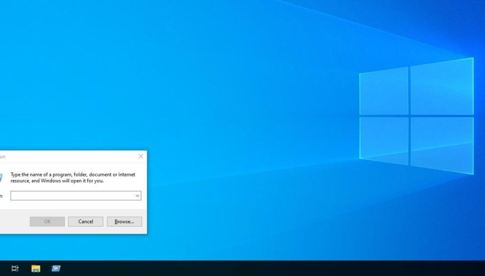This screenshot has width=485, height=276.
Task: Click Browse... to locate a program
Action: pos(124,221)
